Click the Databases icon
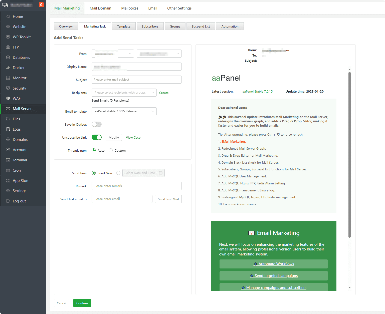This screenshot has height=314, width=385. tap(8, 58)
